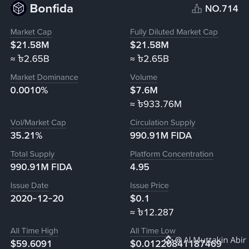
Task: Click the Bonfida coin name
Action: point(52,9)
